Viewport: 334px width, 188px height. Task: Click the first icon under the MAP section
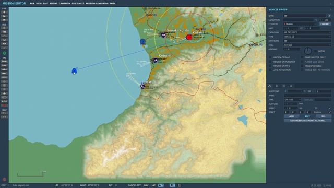pos(4,113)
